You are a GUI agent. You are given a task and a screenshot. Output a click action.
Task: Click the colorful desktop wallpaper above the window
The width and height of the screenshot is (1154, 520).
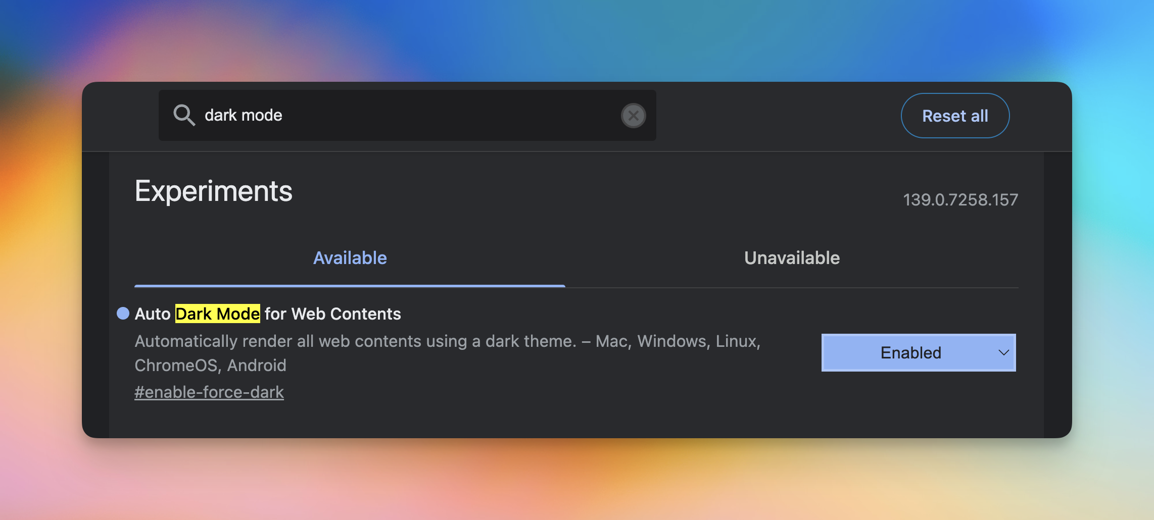click(x=576, y=40)
